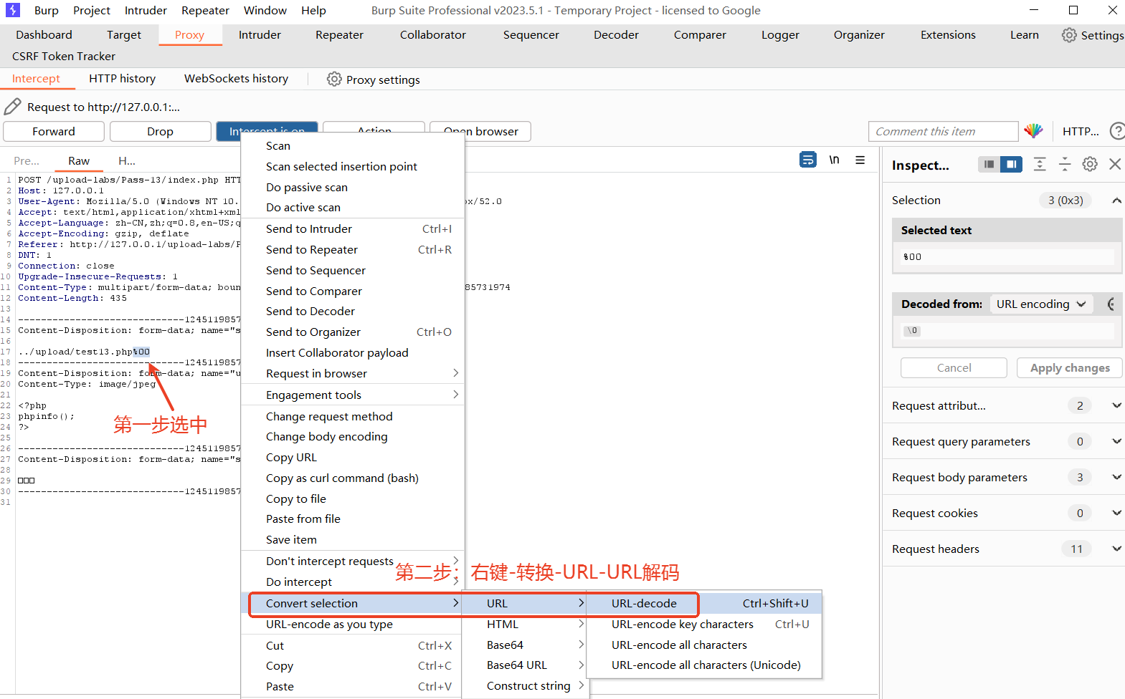The width and height of the screenshot is (1125, 699).
Task: Choose Construct string submenu
Action: coord(524,686)
